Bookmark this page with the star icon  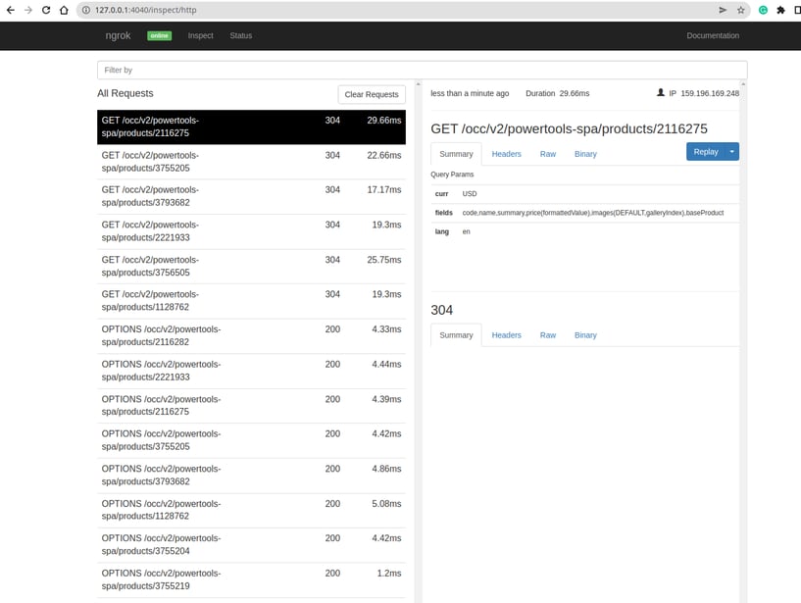741,9
